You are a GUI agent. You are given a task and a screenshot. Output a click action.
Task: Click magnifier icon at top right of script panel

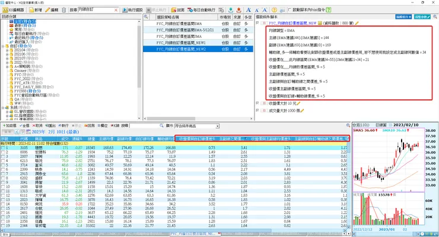click(x=435, y=17)
